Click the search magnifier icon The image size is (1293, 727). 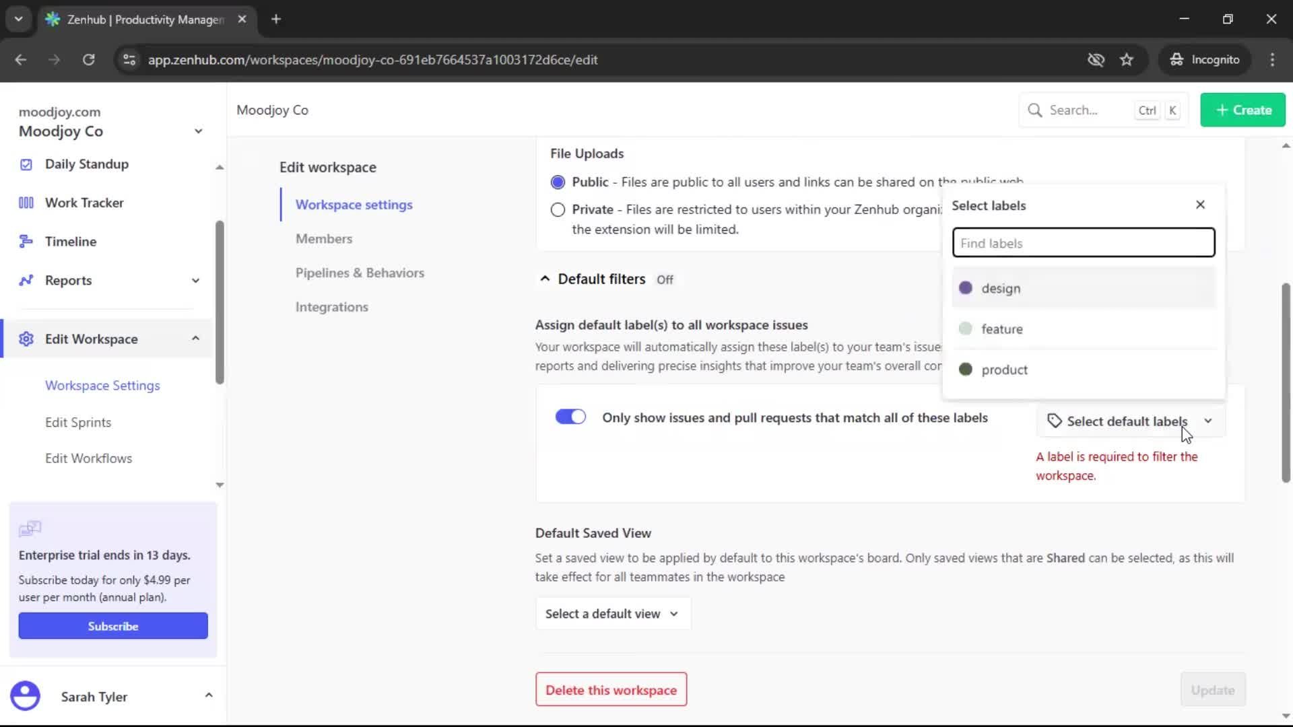click(1036, 109)
